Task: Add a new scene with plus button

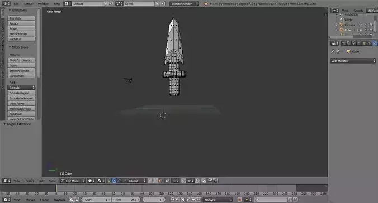Action: coord(157,4)
